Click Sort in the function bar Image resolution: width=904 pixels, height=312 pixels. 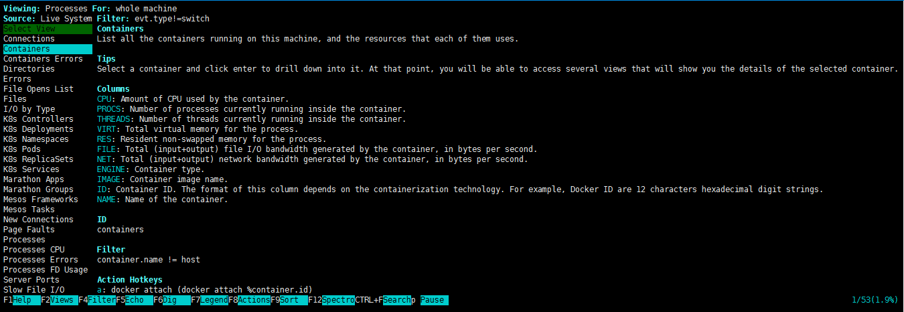pyautogui.click(x=293, y=300)
